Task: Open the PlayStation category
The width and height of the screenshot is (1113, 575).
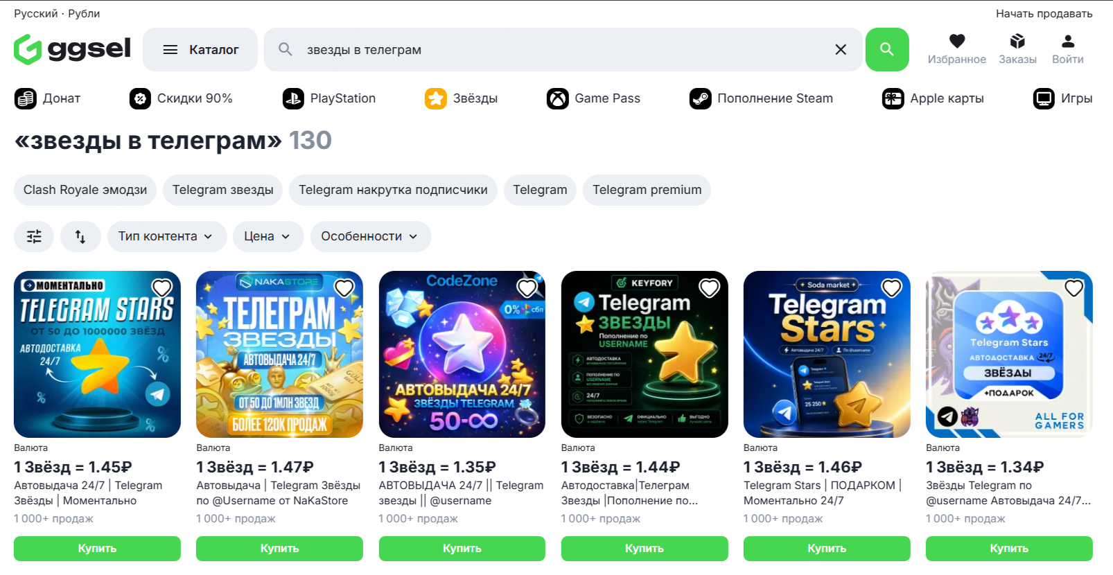Action: 329,98
